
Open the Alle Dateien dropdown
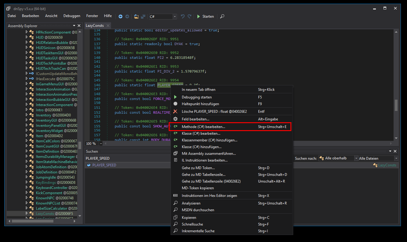pos(396,158)
